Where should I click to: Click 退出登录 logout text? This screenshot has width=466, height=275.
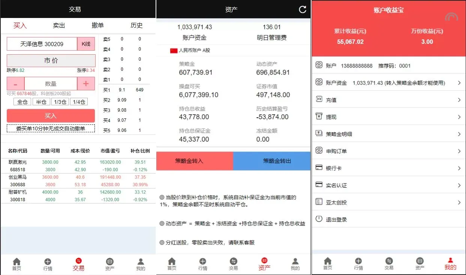(x=336, y=220)
